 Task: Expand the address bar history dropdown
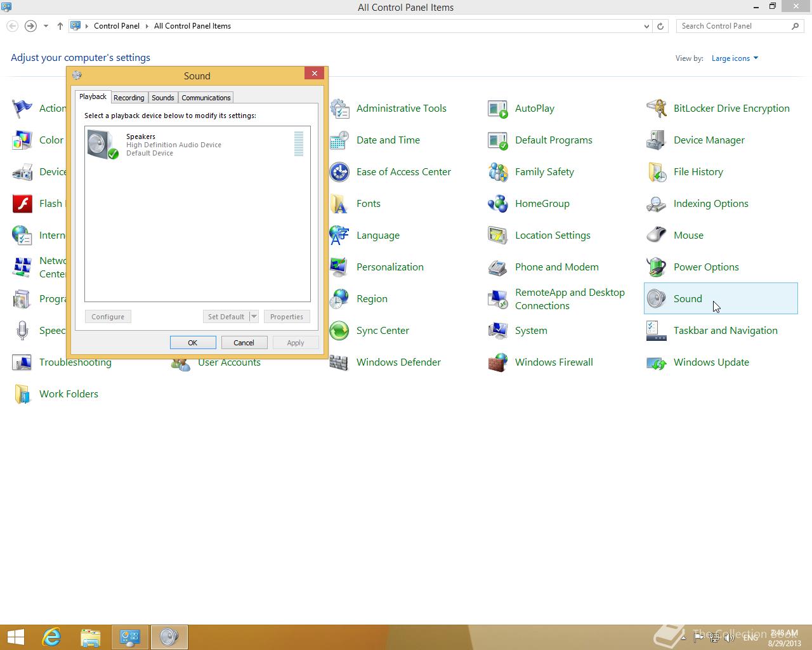pyautogui.click(x=646, y=26)
